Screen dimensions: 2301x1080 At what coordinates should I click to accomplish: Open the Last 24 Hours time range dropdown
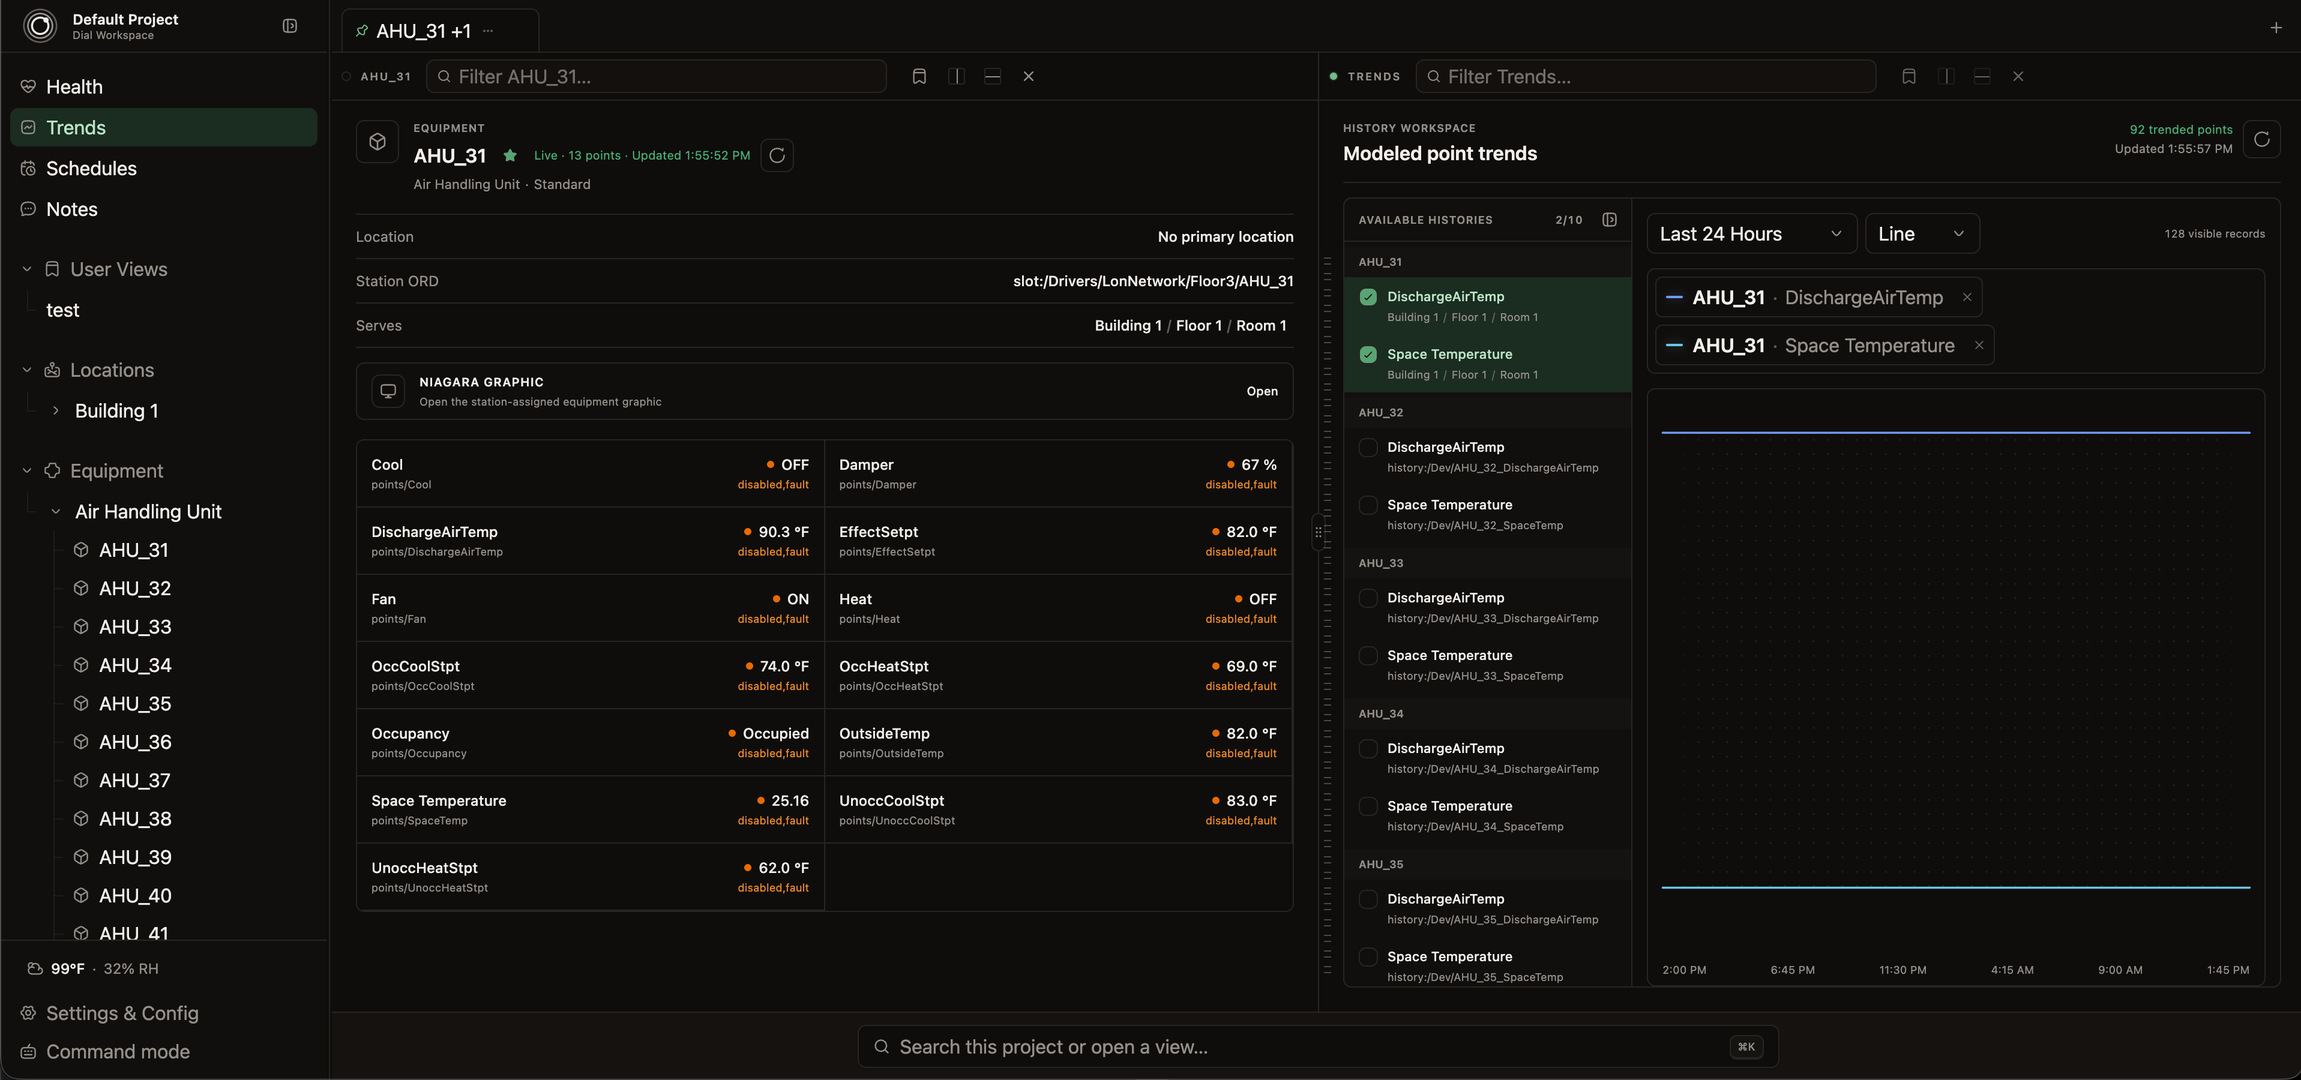coord(1751,234)
